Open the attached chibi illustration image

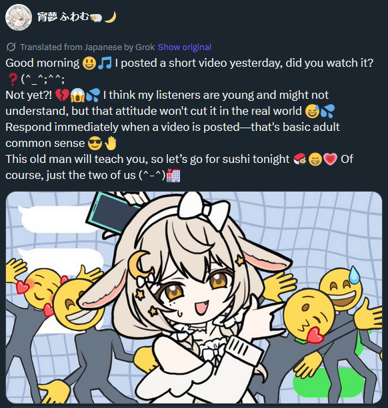pos(194,297)
